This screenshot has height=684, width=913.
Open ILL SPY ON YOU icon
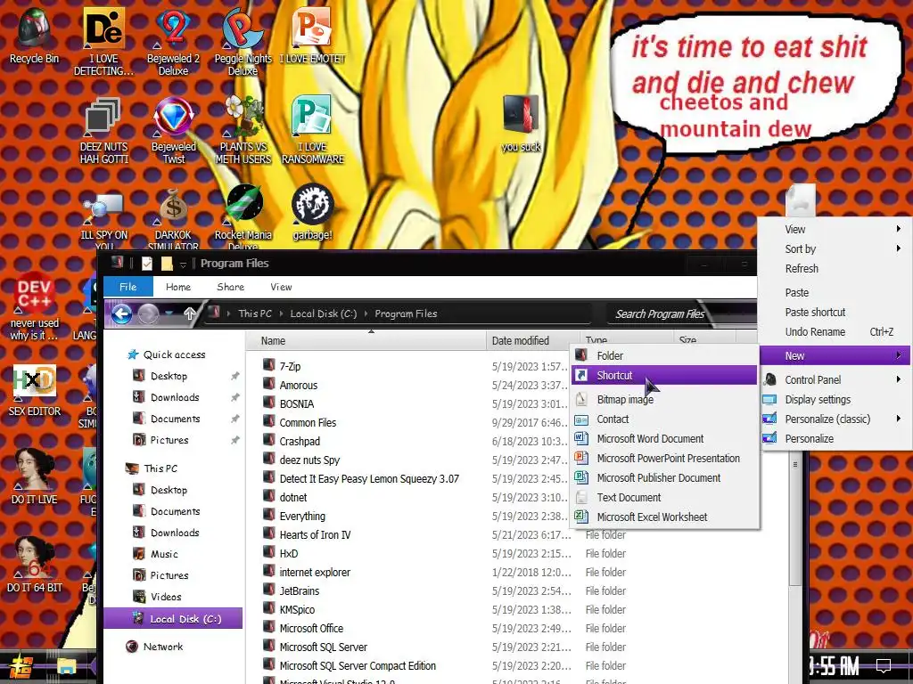pyautogui.click(x=103, y=220)
